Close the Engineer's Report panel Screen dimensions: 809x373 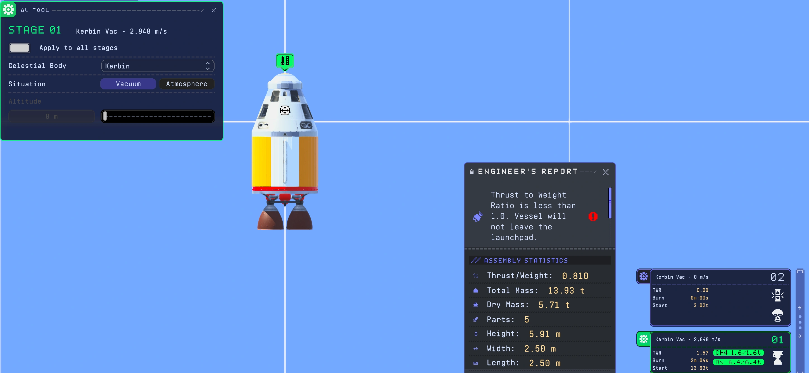(606, 172)
